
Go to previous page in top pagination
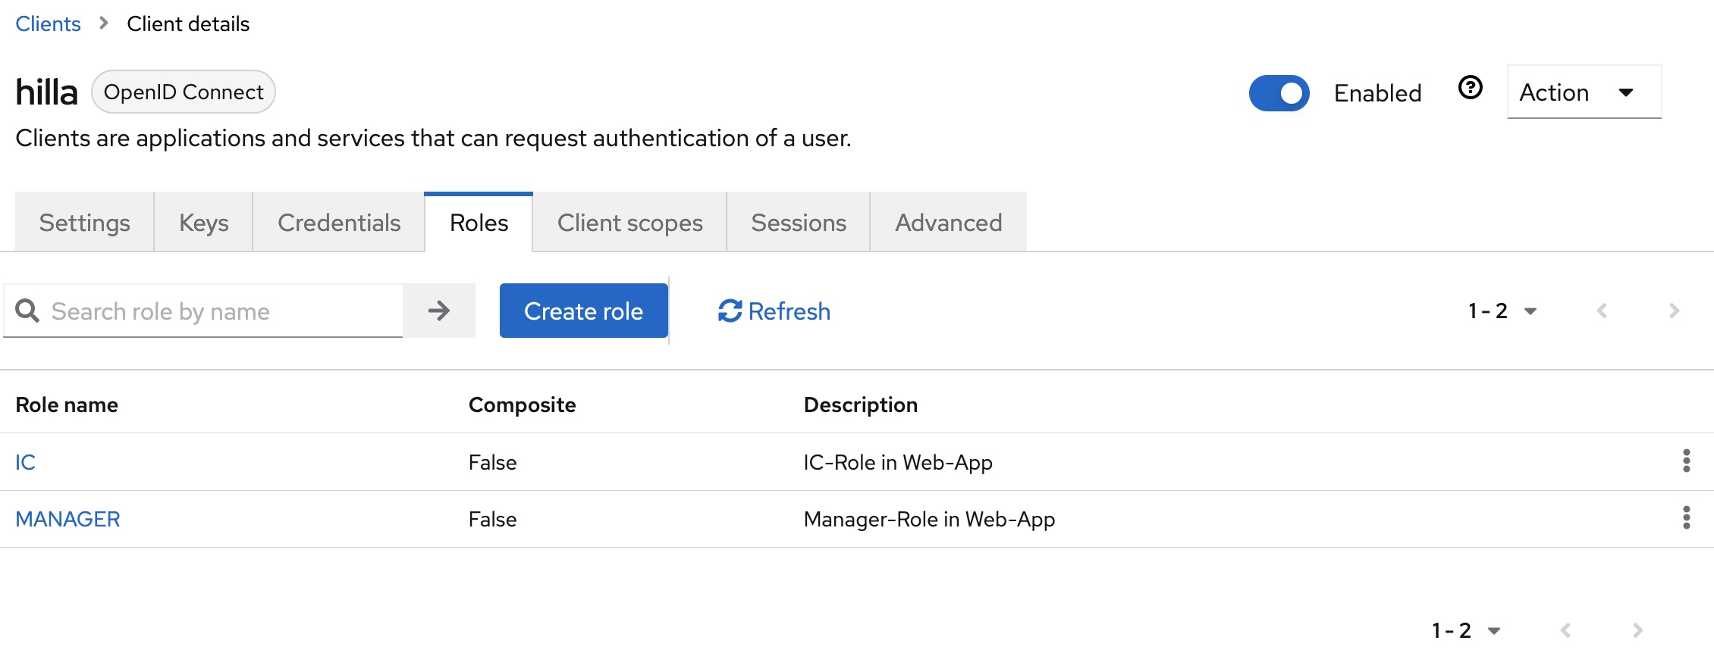pos(1602,311)
